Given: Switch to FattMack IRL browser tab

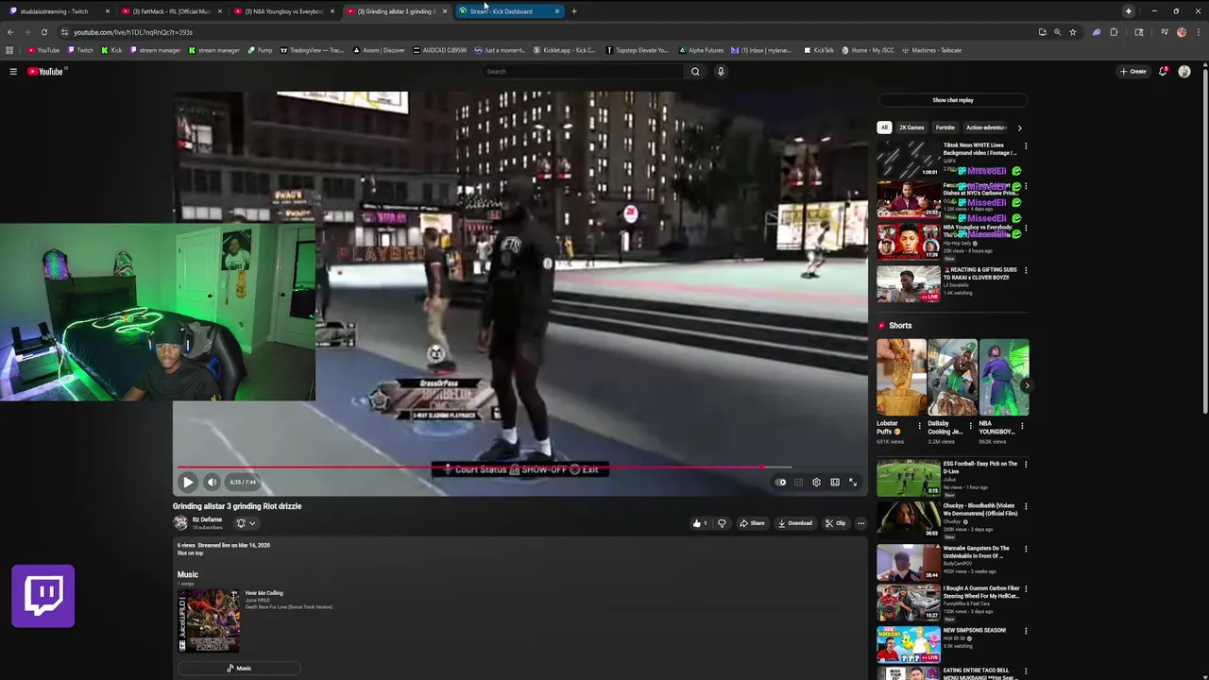Looking at the screenshot, I should coord(170,11).
